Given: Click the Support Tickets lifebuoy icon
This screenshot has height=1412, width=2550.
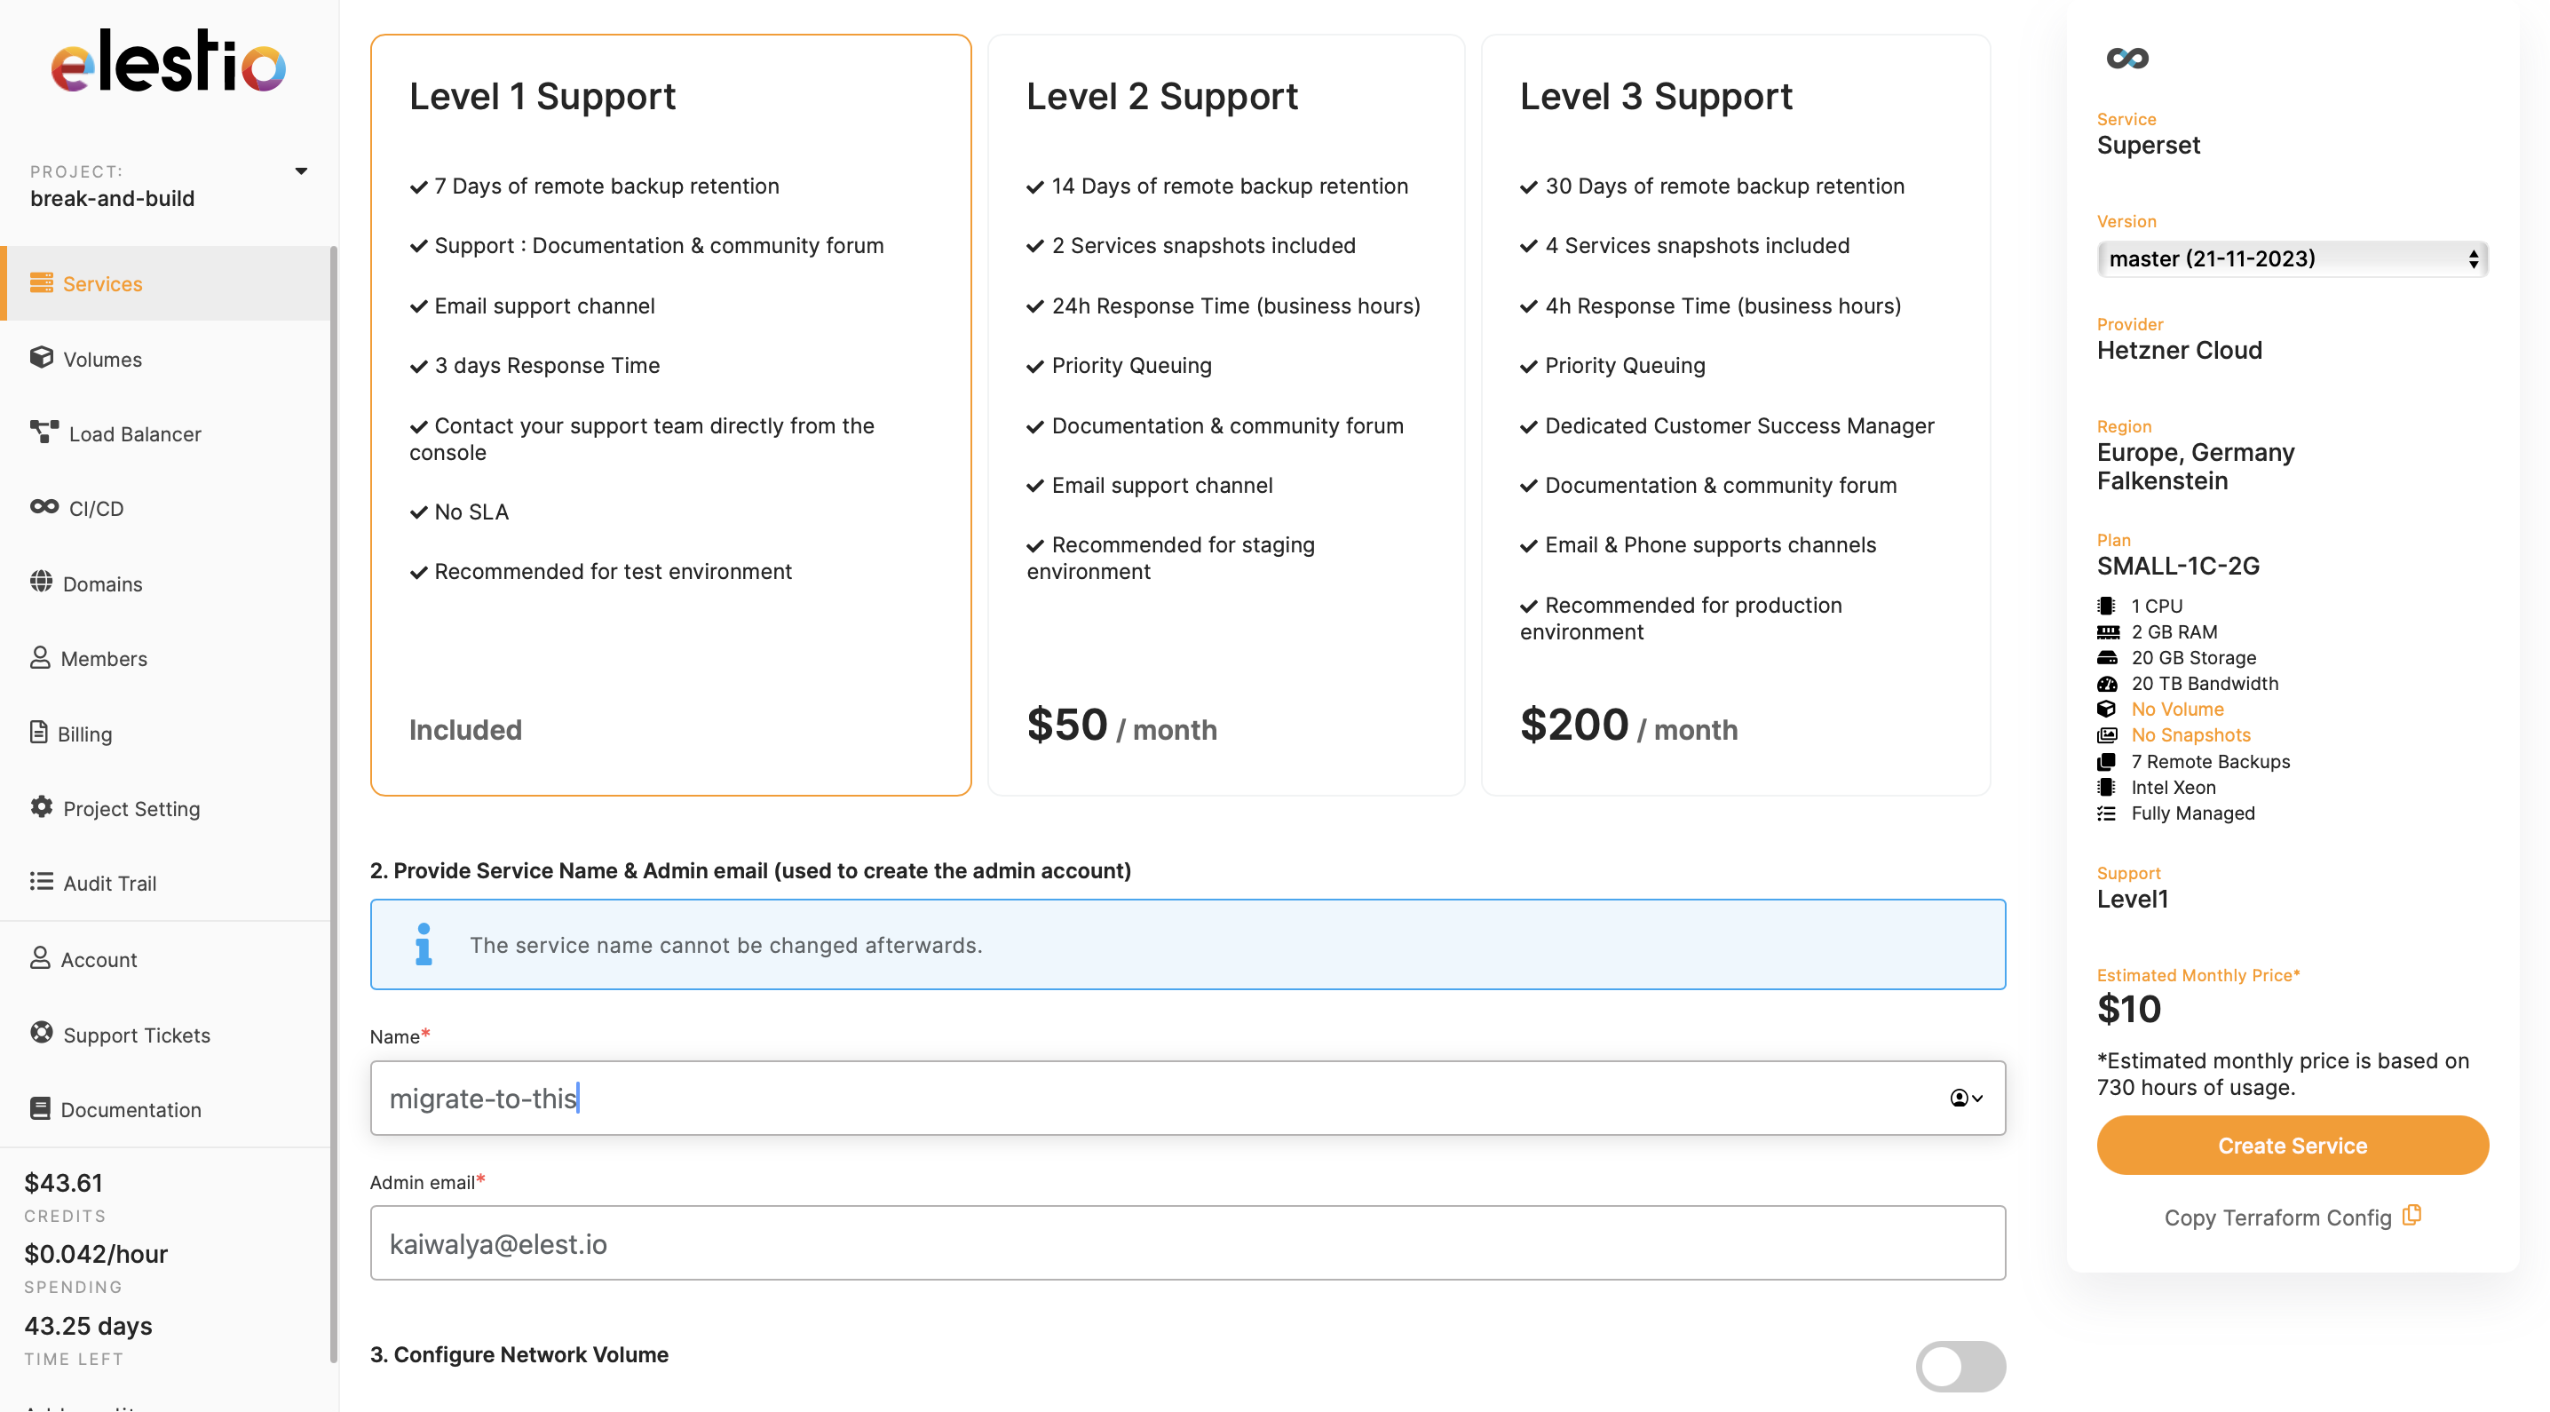Looking at the screenshot, I should tap(42, 1033).
